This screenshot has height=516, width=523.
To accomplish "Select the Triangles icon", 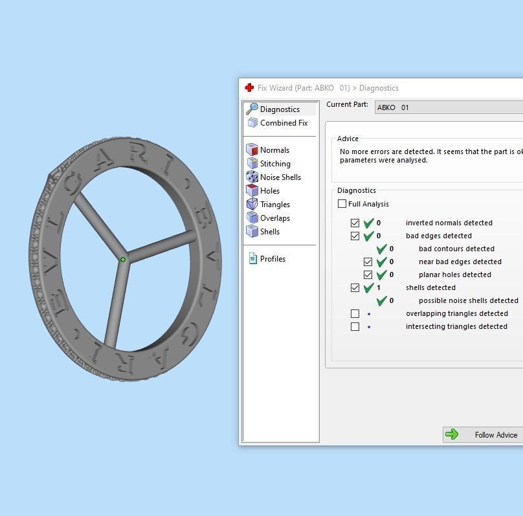I will point(252,204).
